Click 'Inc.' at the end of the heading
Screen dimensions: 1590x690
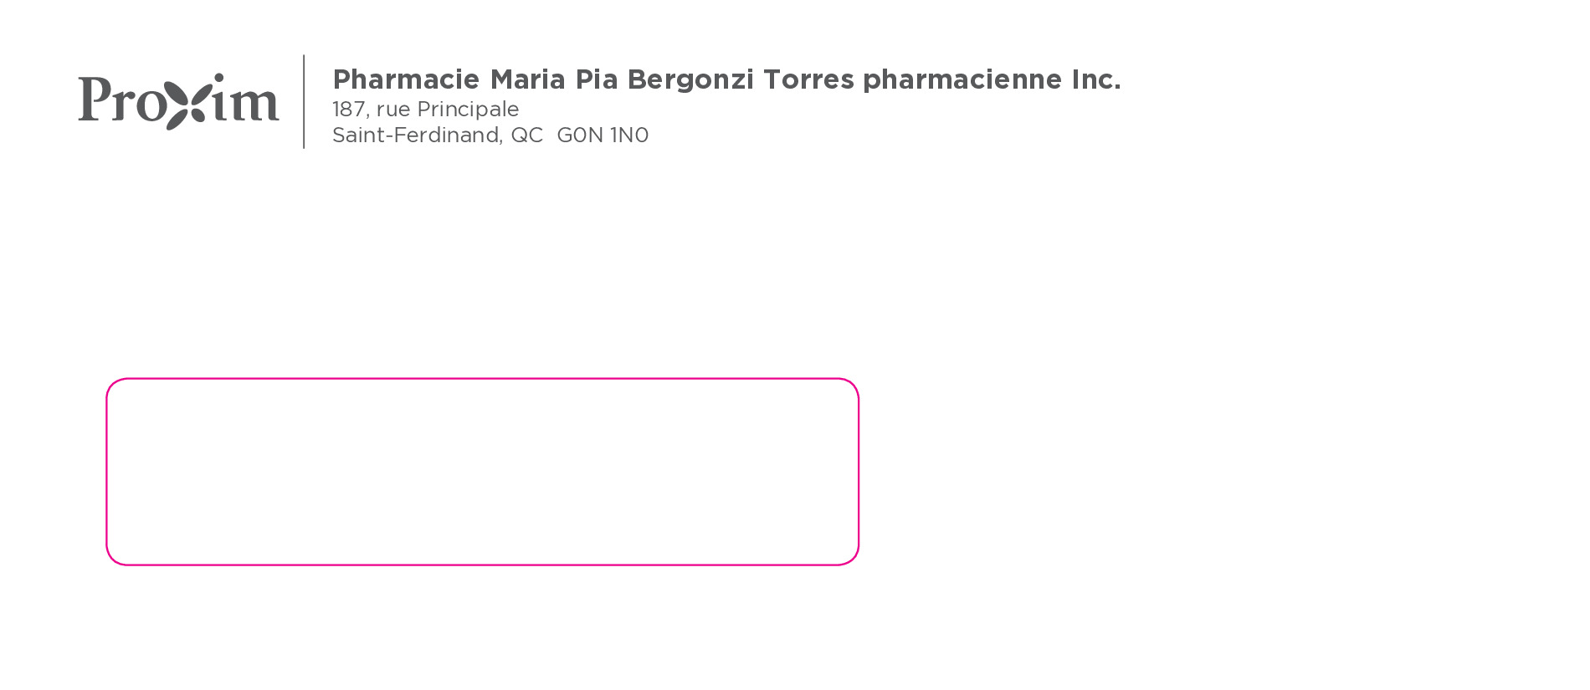(x=1095, y=79)
